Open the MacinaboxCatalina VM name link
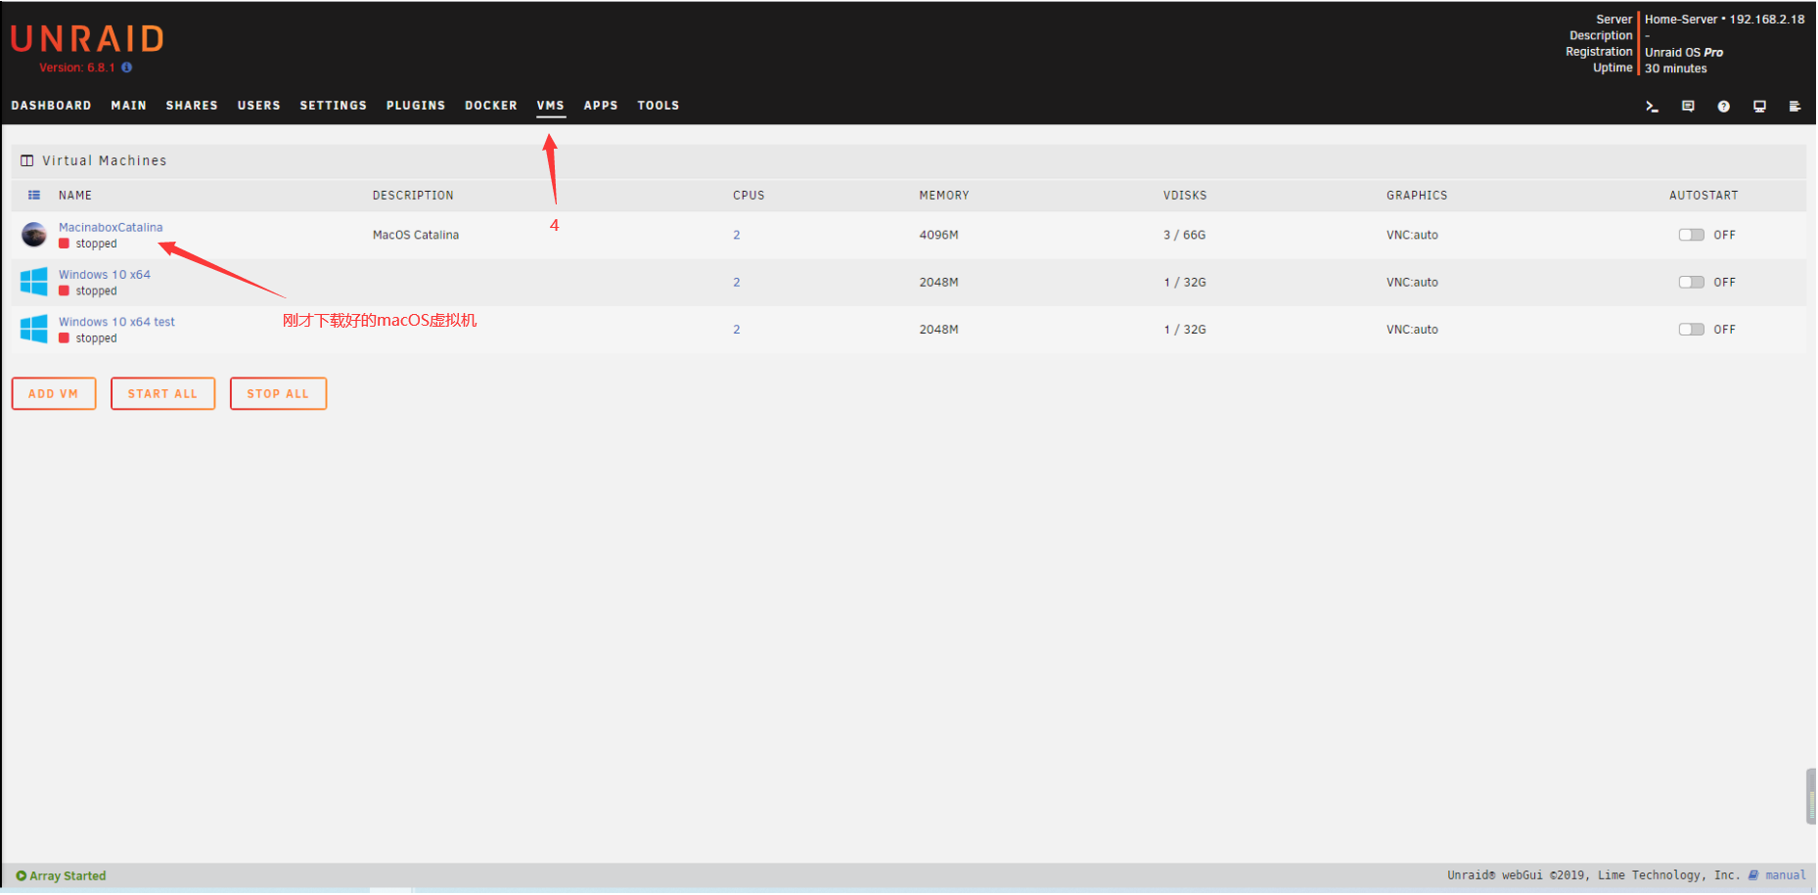1818x895 pixels. pos(111,227)
